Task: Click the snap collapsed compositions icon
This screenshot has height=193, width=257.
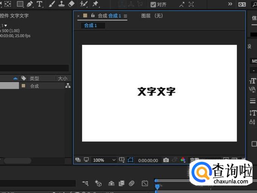Action: click(x=191, y=4)
